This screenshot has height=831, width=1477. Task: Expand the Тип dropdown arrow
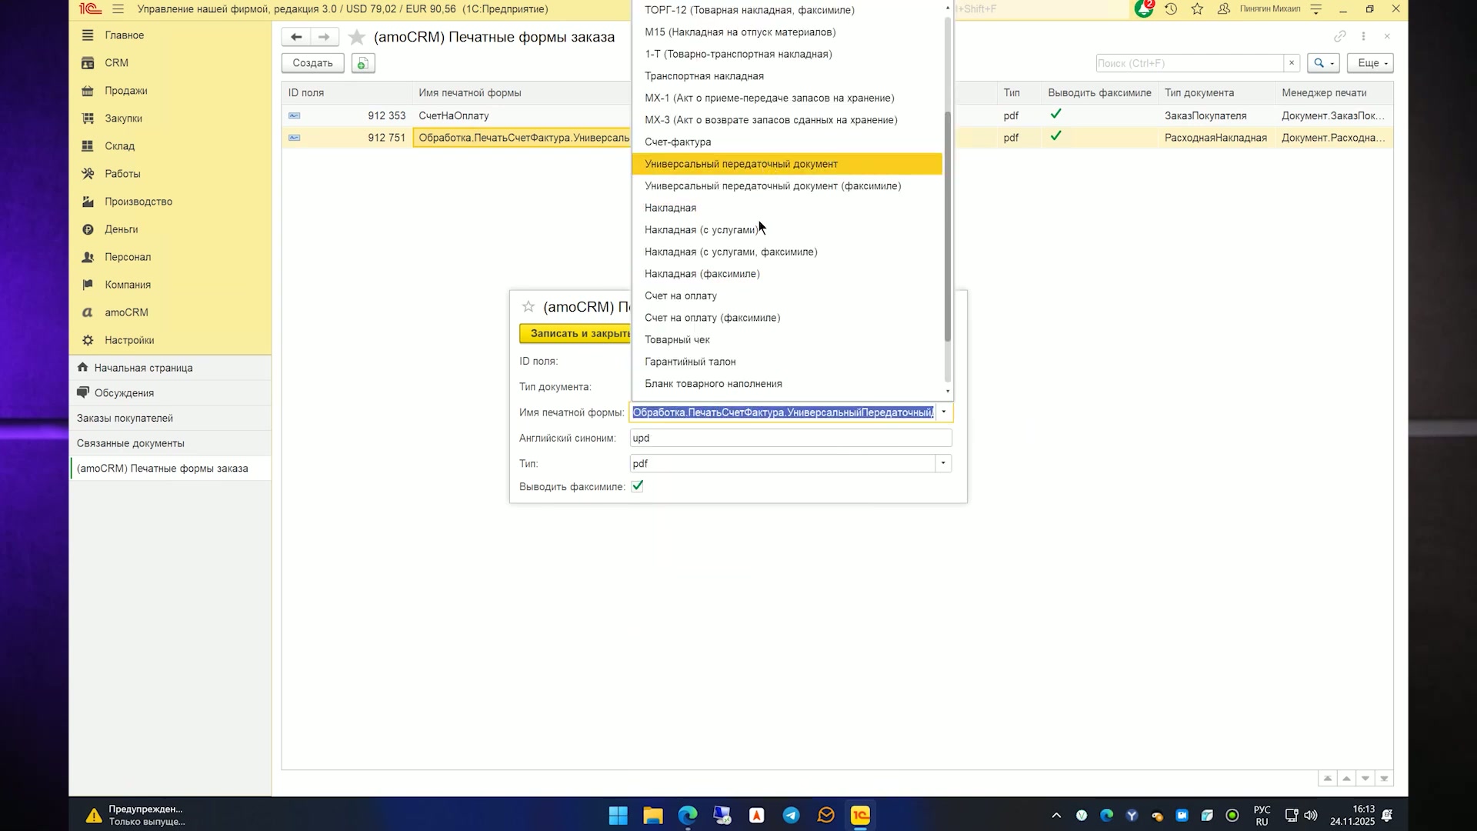(943, 463)
